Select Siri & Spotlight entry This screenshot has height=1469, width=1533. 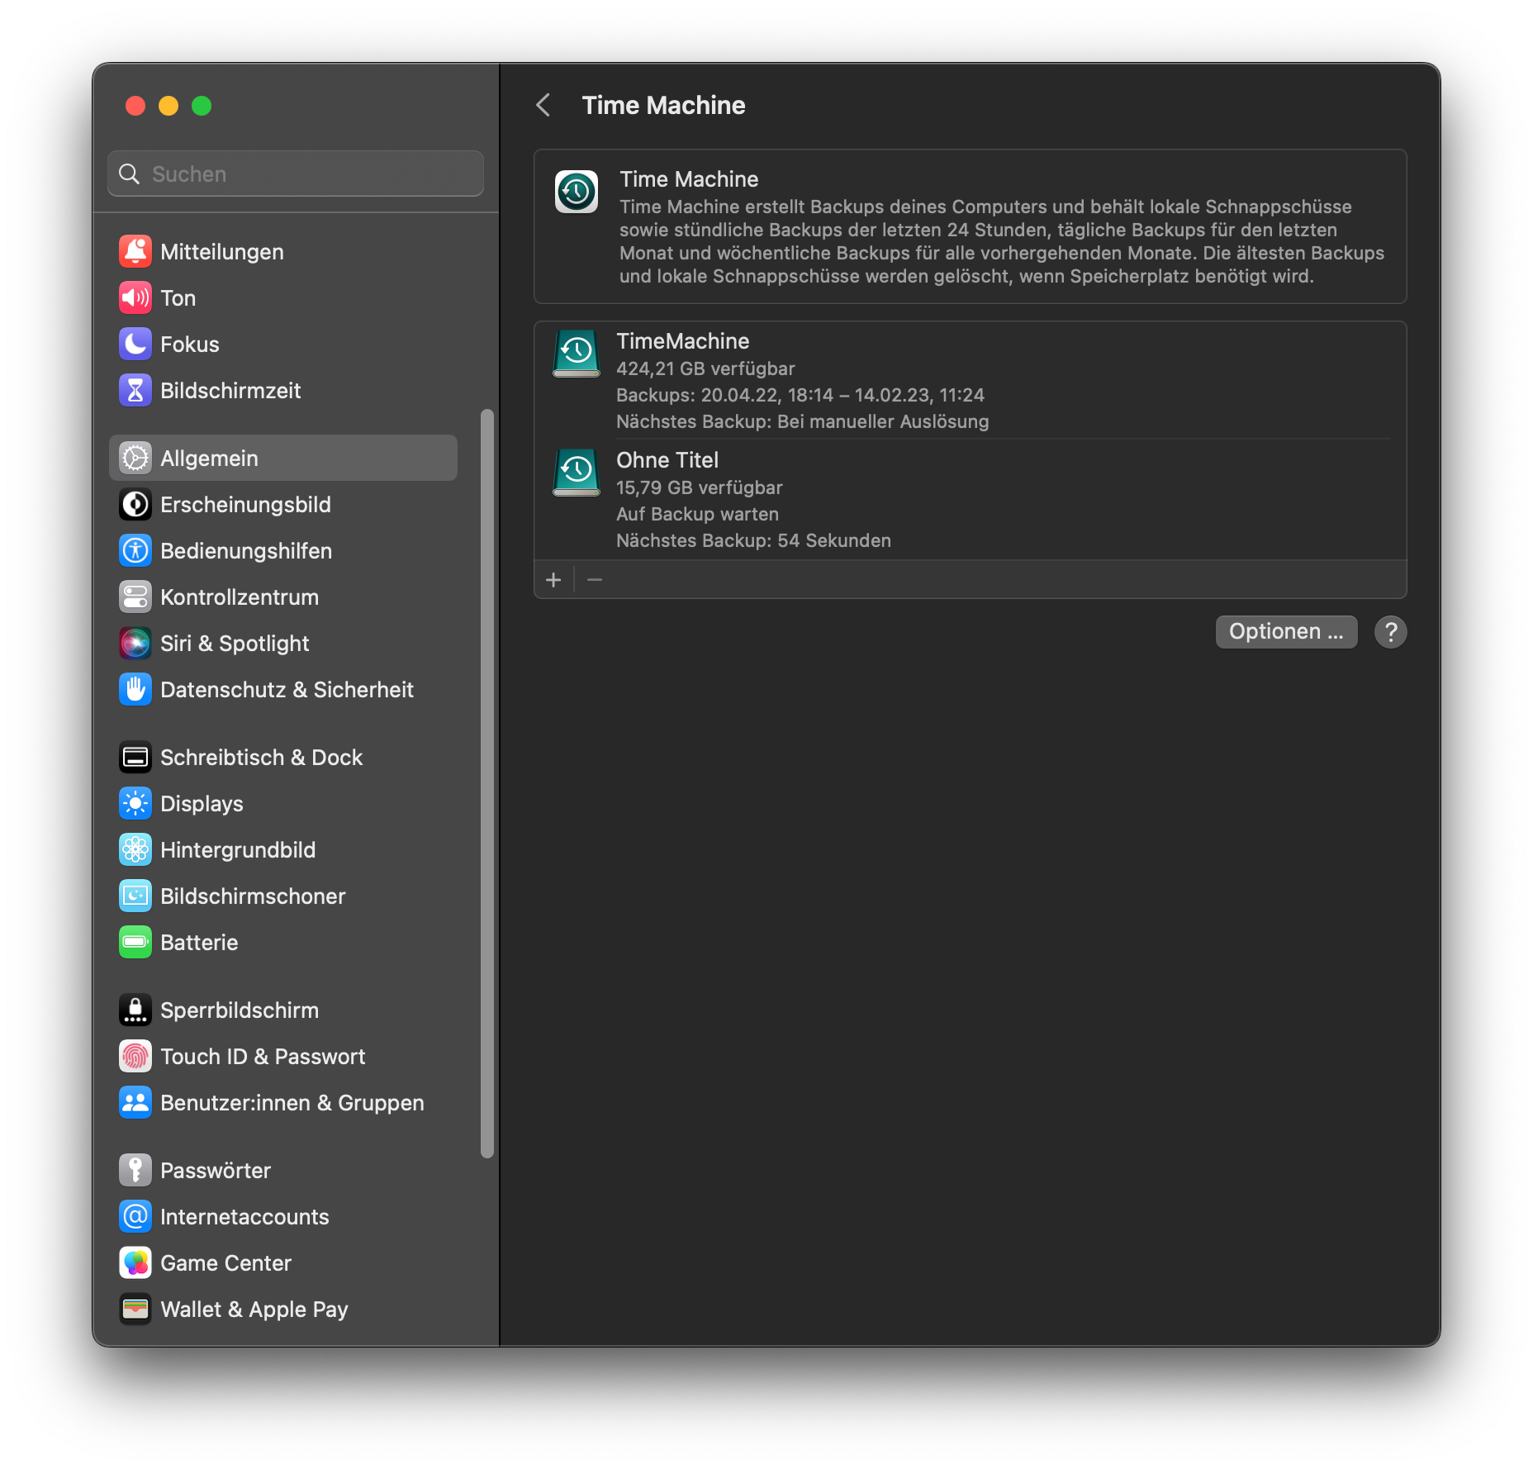pyautogui.click(x=283, y=644)
